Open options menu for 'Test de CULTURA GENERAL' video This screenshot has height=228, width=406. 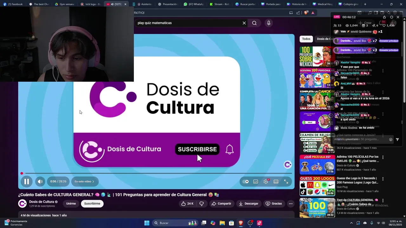click(383, 200)
